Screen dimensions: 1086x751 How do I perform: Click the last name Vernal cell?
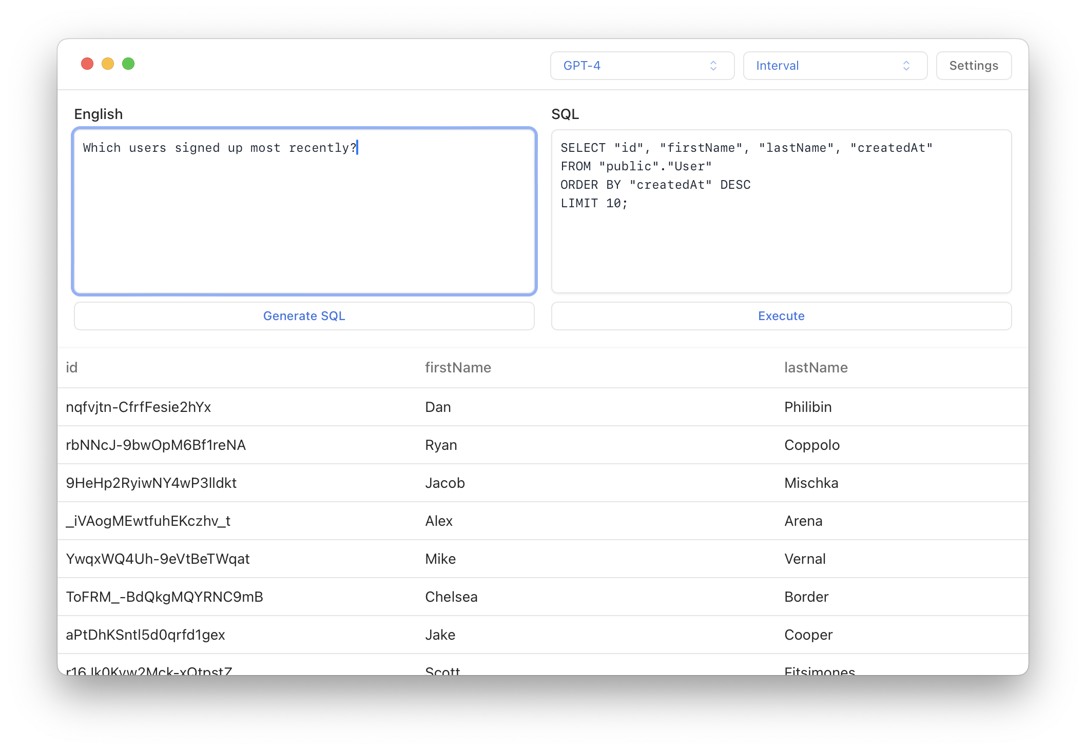point(805,559)
